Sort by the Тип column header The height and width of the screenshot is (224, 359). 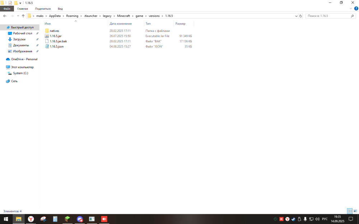coord(148,24)
